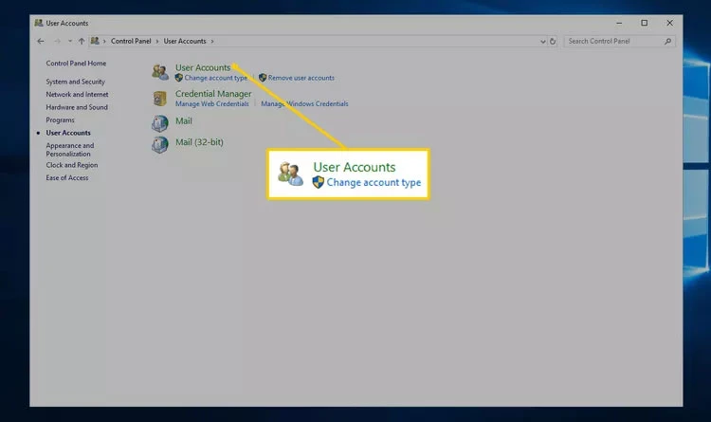Expand the Control Panel breadcrumb chevron
The width and height of the screenshot is (711, 422).
[x=158, y=42]
